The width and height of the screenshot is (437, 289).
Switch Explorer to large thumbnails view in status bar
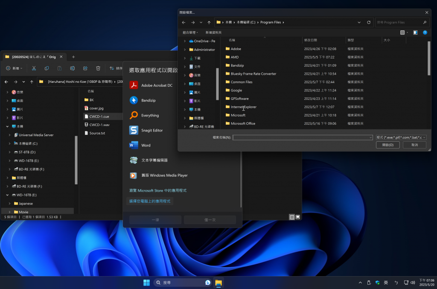click(298, 217)
